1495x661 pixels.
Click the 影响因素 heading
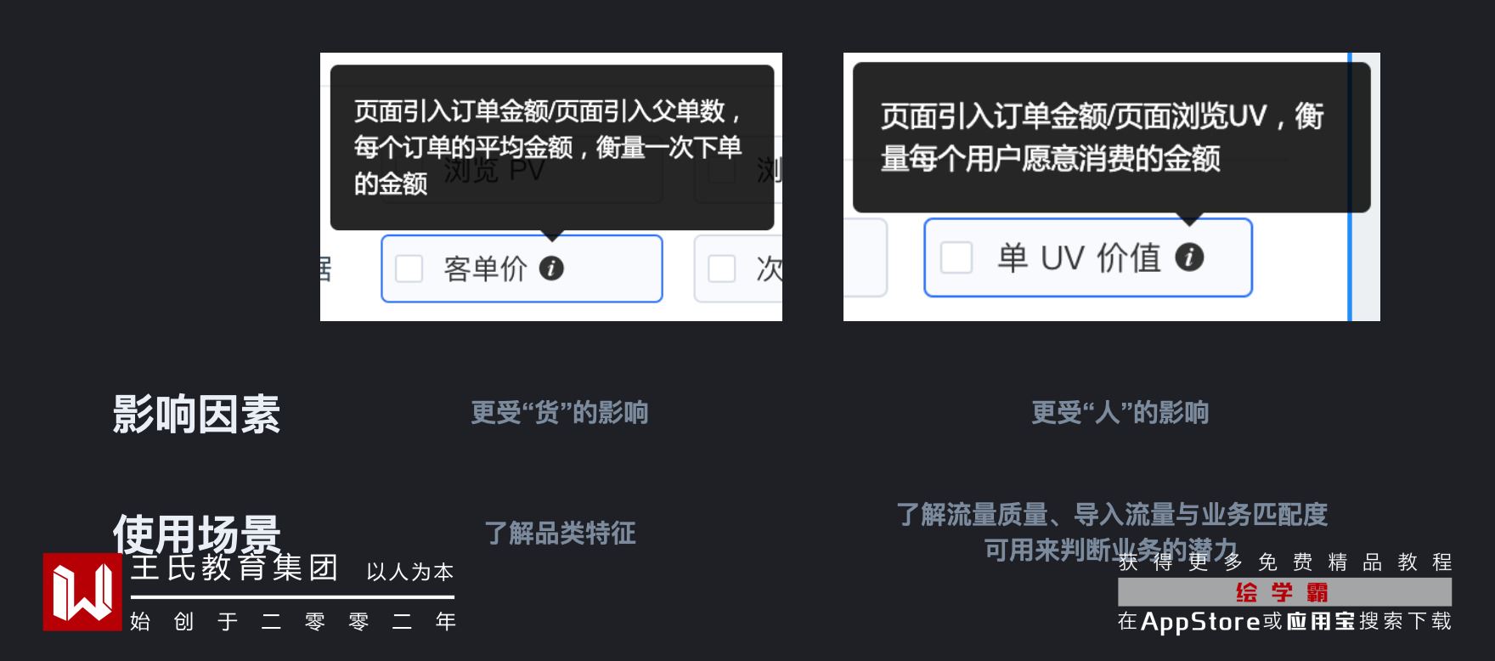click(x=196, y=414)
